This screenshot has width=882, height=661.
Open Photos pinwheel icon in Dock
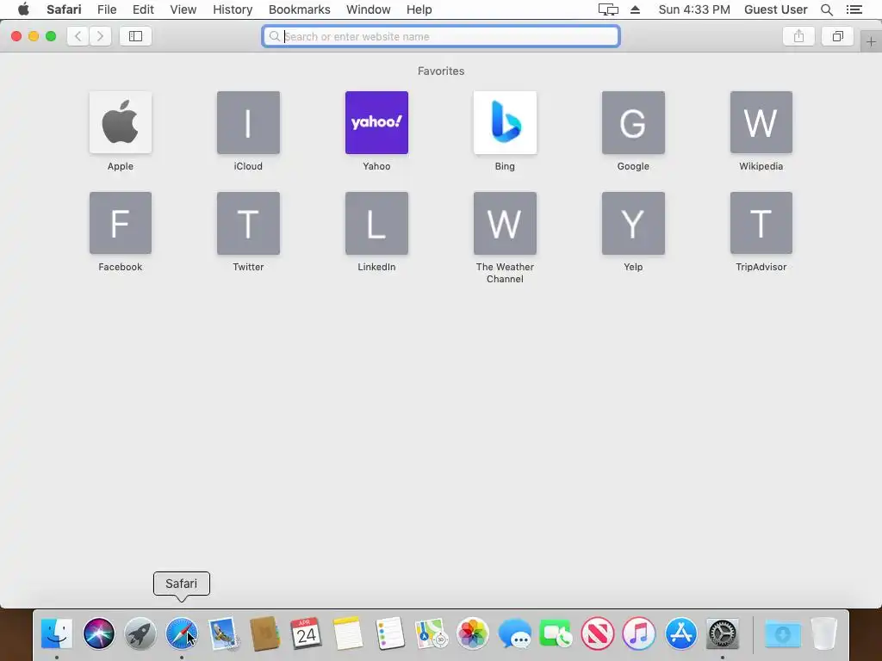[x=473, y=633]
